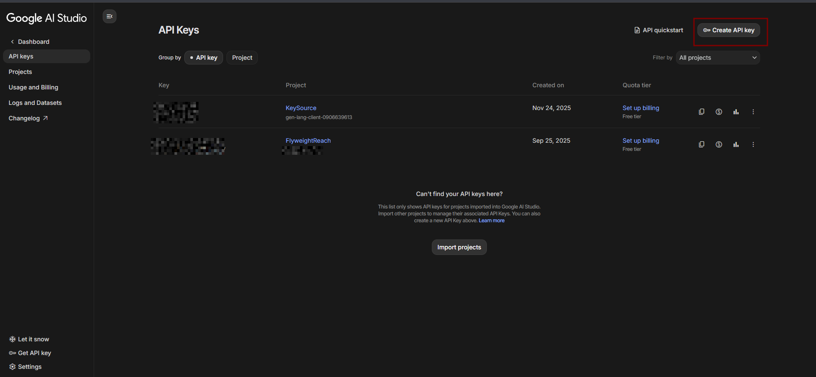Go back to Dashboard
Screen dimensions: 816x377
34,42
